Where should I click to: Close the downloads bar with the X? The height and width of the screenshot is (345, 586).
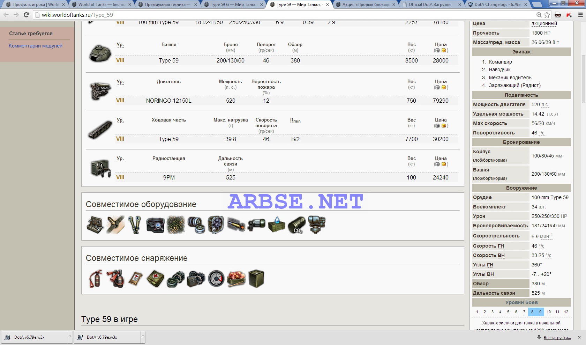coord(579,337)
